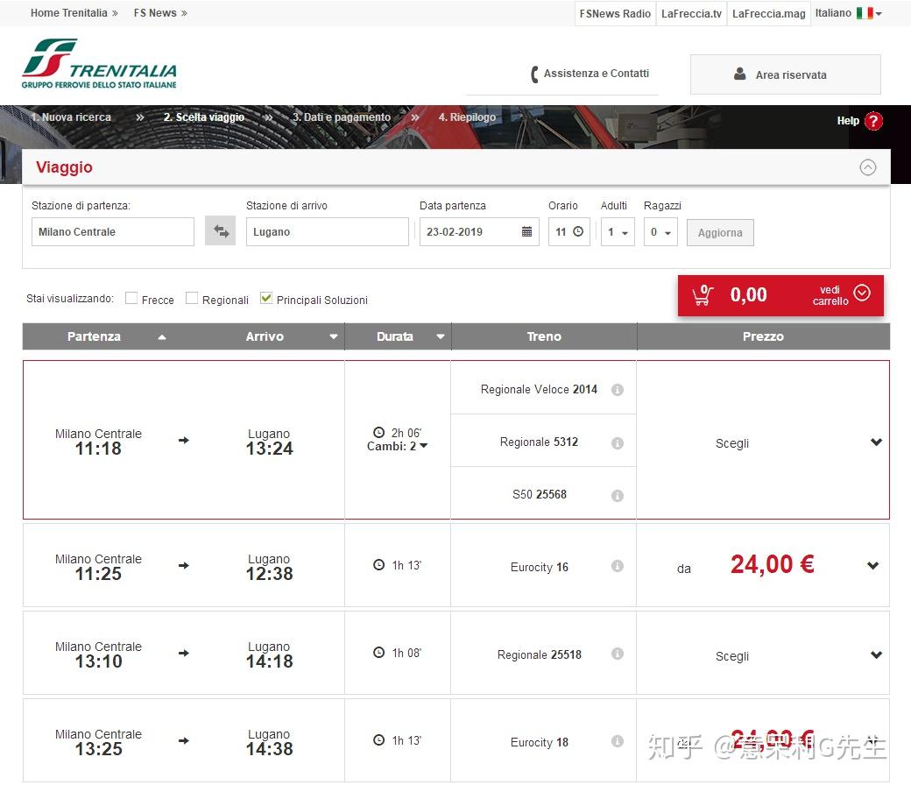Click the shopping cart icon
Image resolution: width=911 pixels, height=785 pixels.
point(703,295)
